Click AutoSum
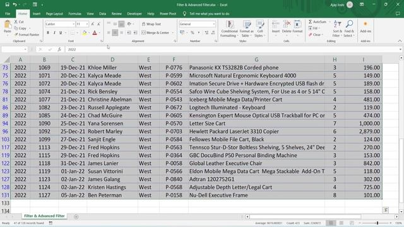 coord(318,22)
